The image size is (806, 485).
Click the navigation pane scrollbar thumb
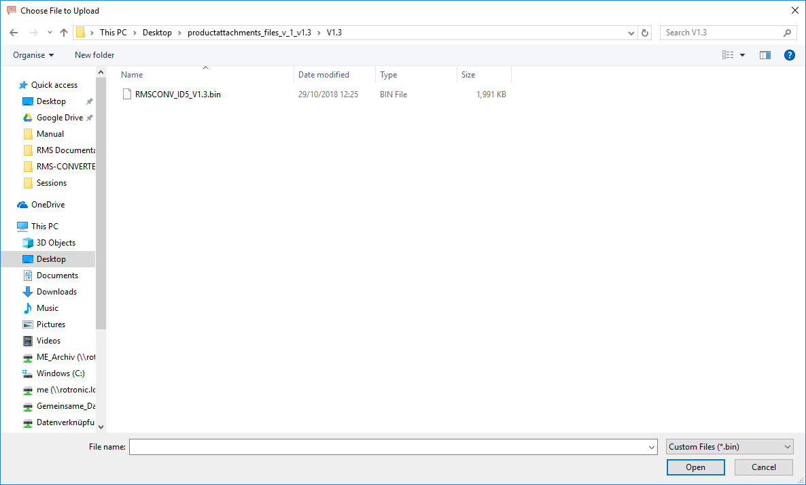101,203
